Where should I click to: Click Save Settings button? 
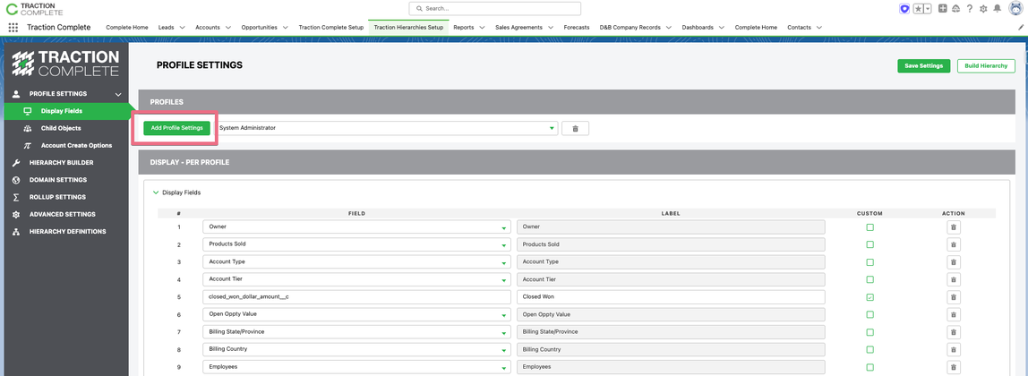click(x=923, y=66)
